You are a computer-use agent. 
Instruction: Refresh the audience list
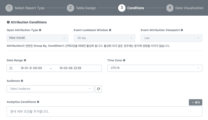(x=98, y=89)
